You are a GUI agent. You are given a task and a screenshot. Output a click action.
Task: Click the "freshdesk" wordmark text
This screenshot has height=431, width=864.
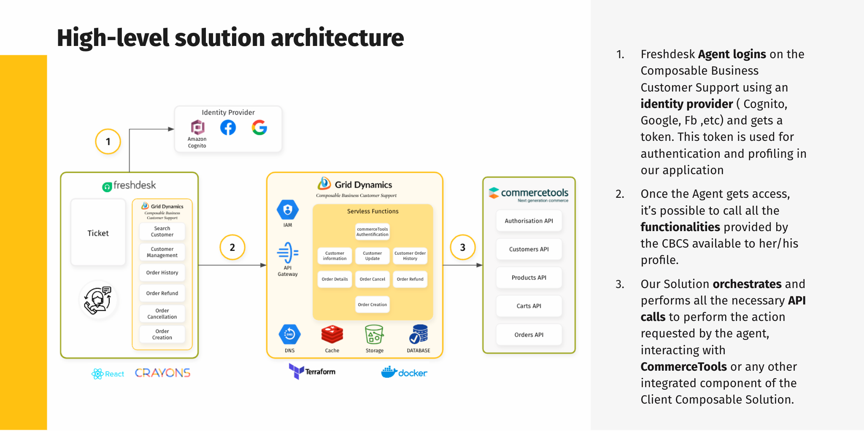pos(135,186)
